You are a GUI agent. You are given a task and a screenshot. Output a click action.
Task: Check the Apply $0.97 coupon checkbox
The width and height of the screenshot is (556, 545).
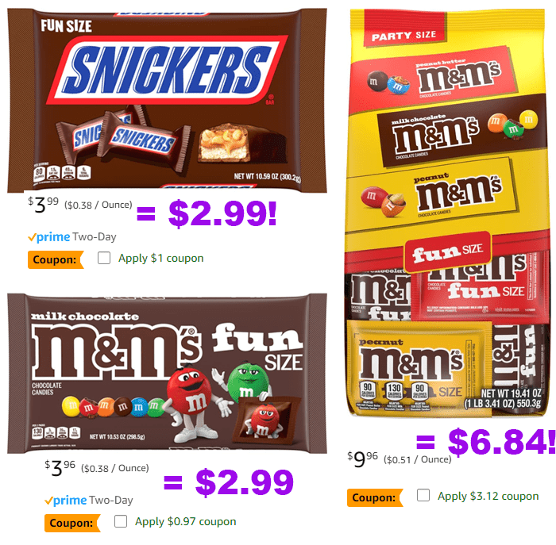coord(121,521)
